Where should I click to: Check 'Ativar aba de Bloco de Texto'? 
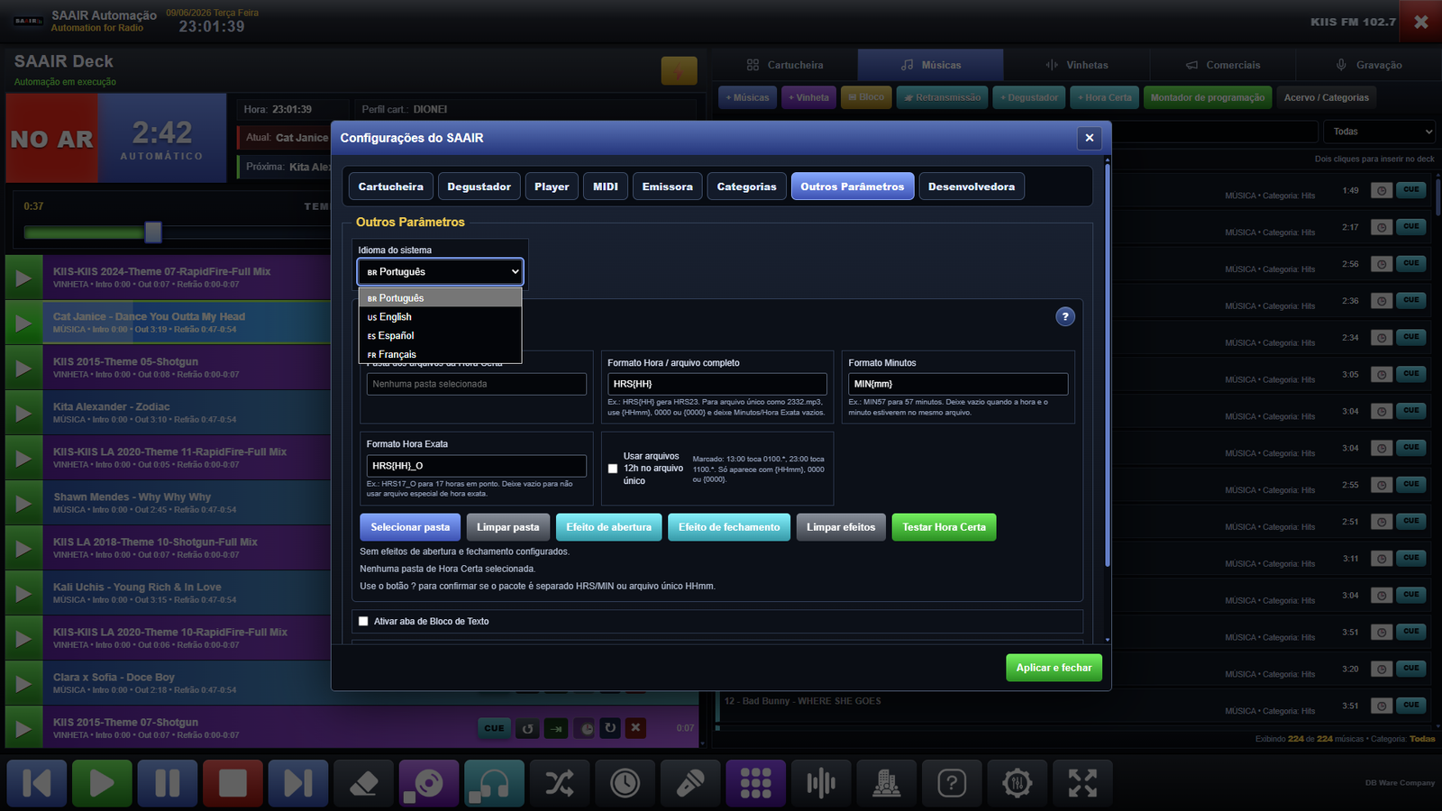click(363, 621)
